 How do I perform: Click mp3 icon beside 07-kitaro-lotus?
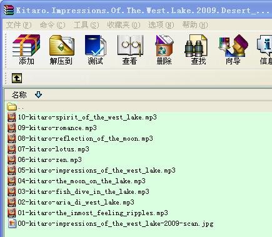tap(12, 149)
